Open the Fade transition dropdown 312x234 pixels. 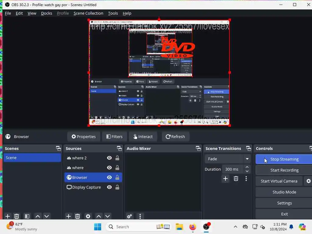click(x=227, y=159)
